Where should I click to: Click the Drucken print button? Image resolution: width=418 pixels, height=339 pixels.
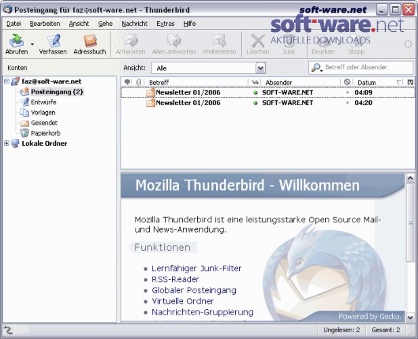point(323,45)
